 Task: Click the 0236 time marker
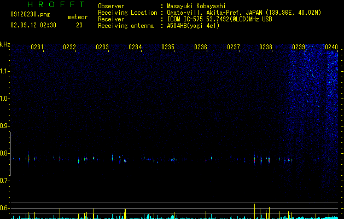coord(201,47)
